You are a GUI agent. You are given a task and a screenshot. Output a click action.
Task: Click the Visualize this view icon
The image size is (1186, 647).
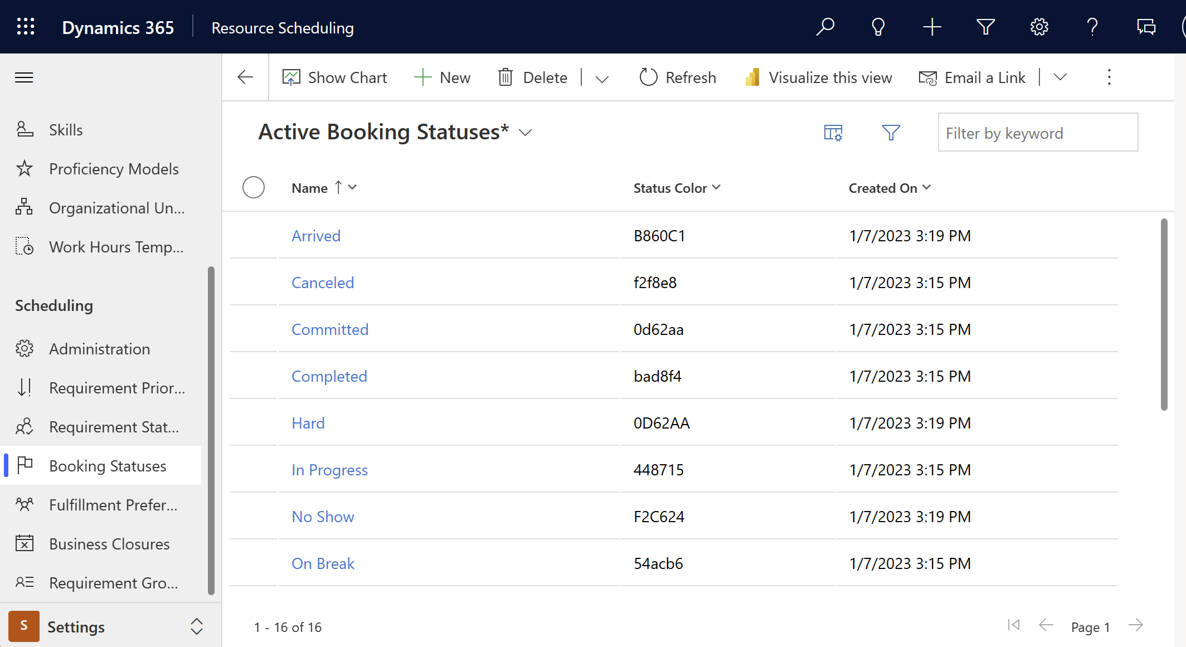[x=752, y=77]
